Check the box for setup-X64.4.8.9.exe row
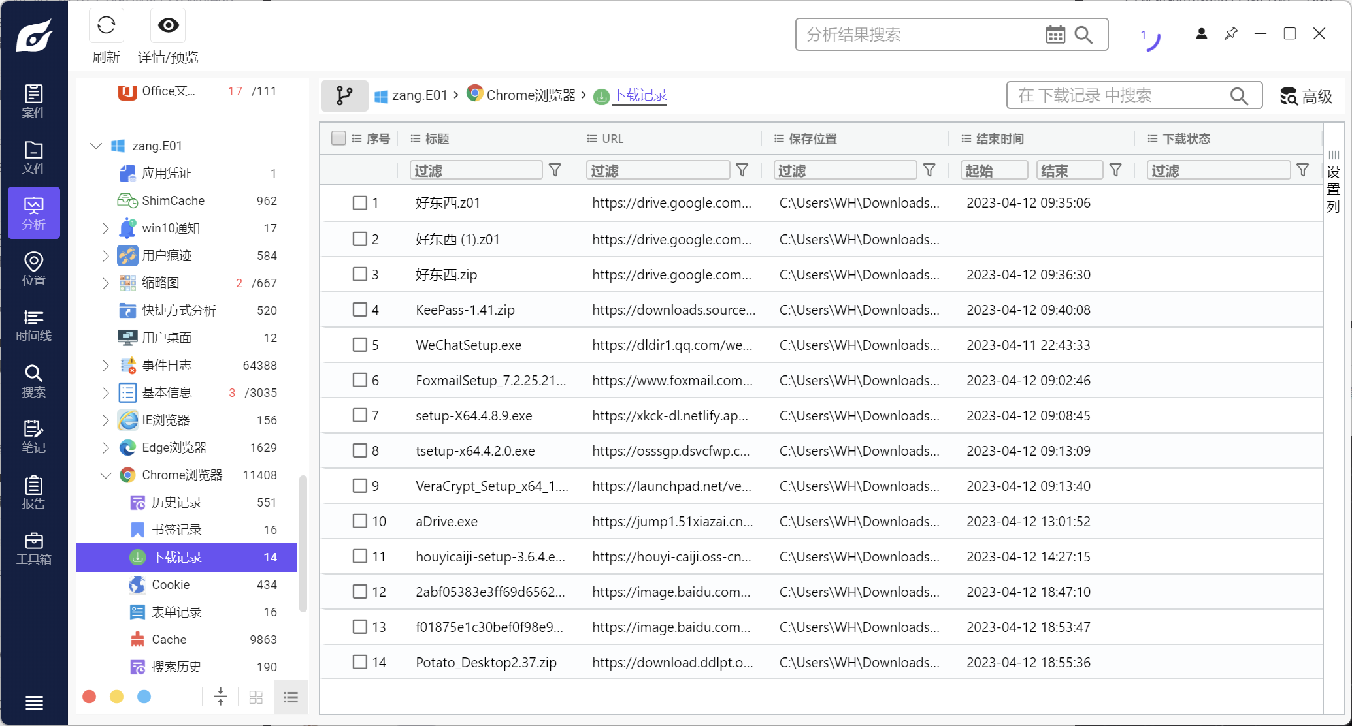This screenshot has height=726, width=1352. pyautogui.click(x=359, y=415)
